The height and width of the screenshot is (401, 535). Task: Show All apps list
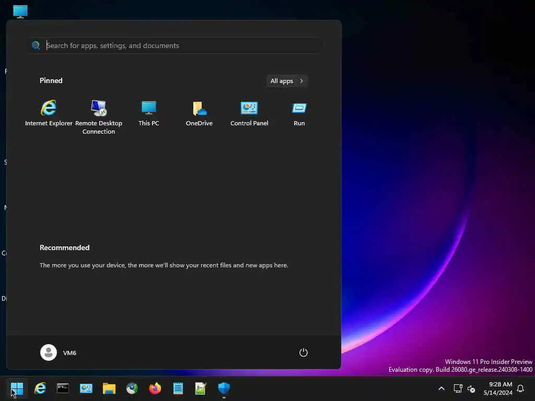click(x=287, y=81)
